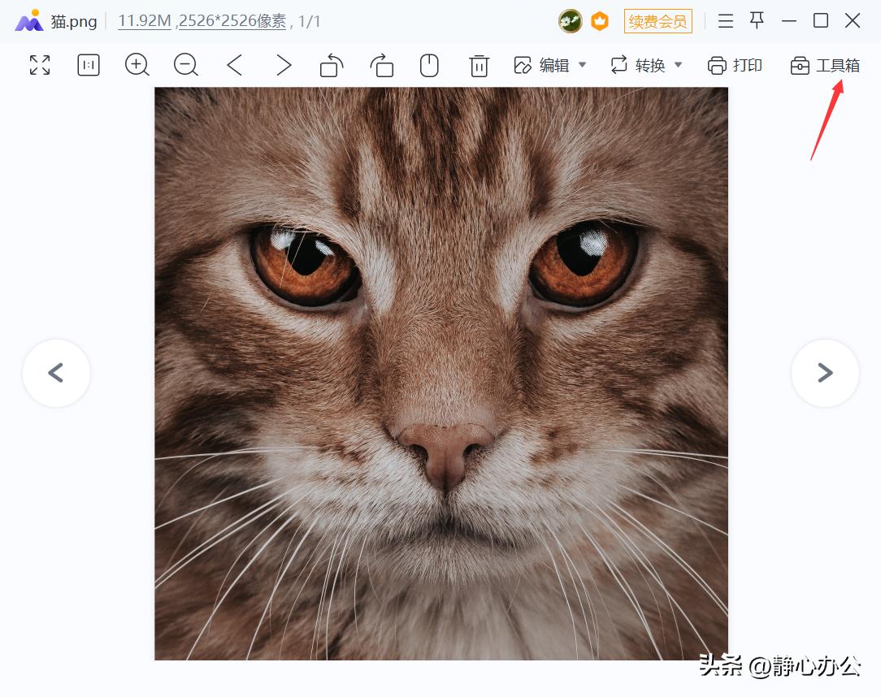
Task: Open the hamburger main menu
Action: (726, 21)
